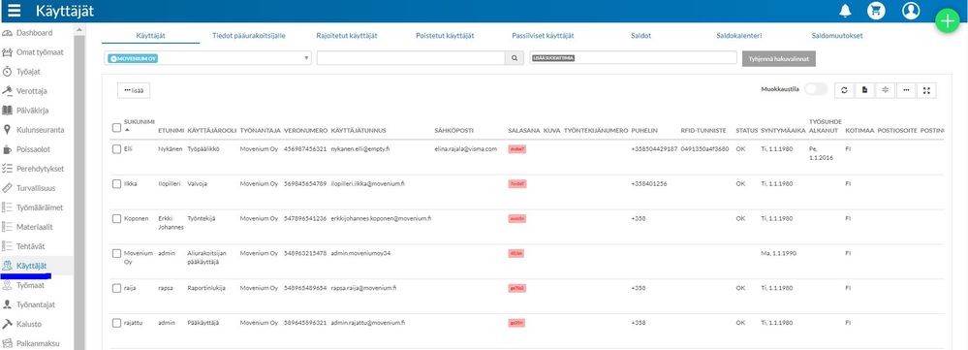
Task: Click RFID value 0491350a4f3680
Action: click(705, 149)
